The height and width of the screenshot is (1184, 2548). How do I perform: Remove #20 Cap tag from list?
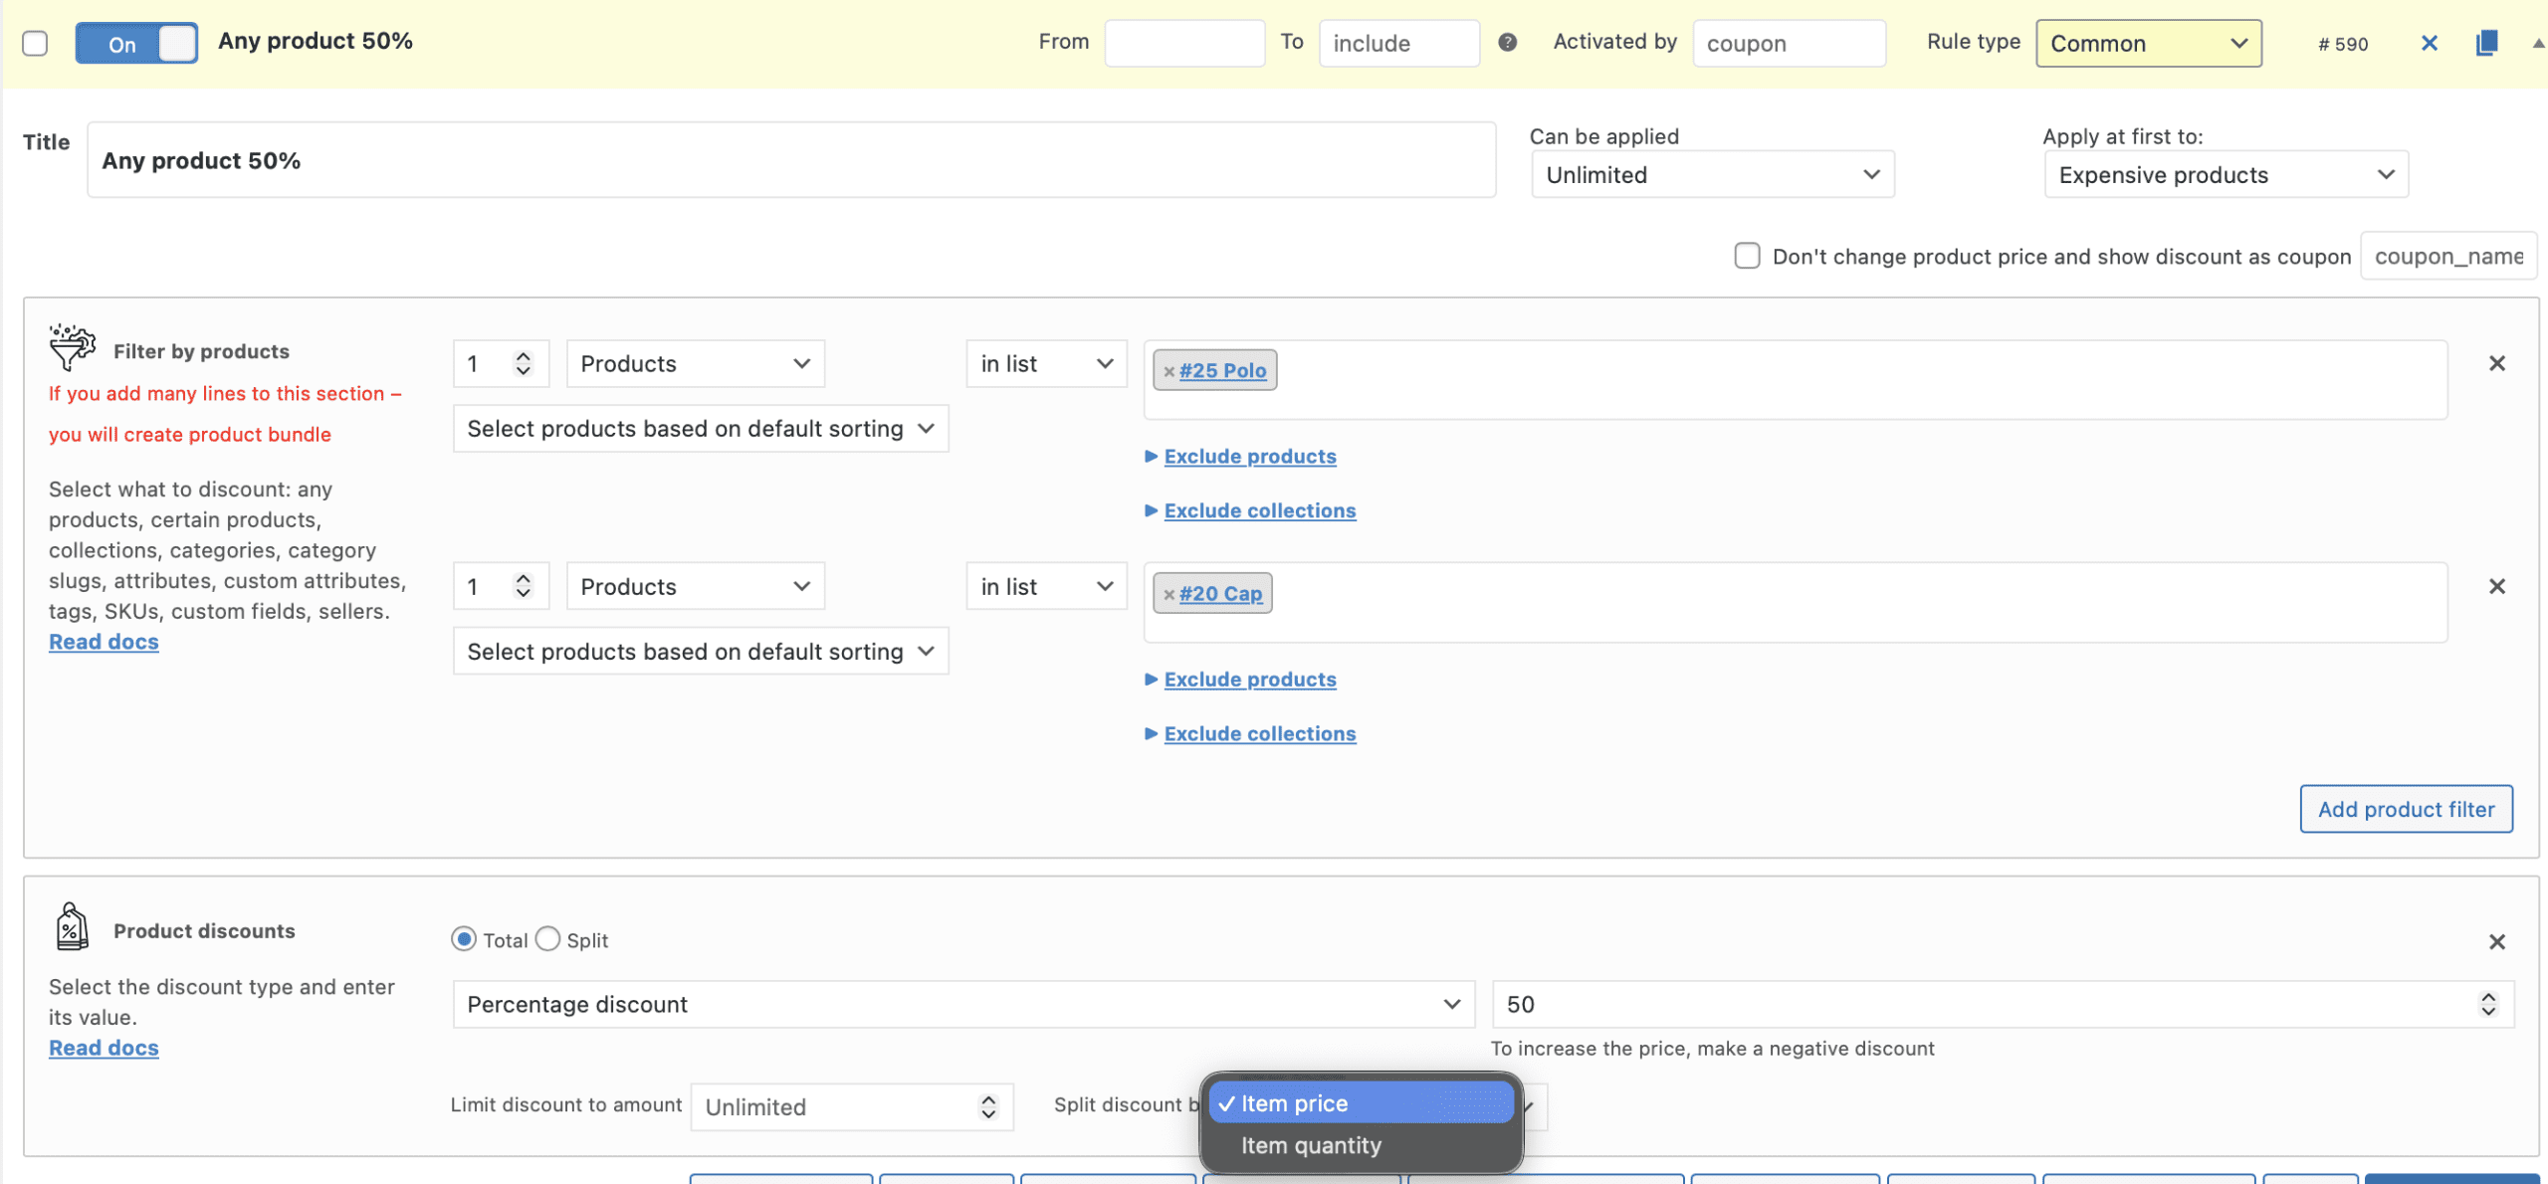pyautogui.click(x=1168, y=594)
